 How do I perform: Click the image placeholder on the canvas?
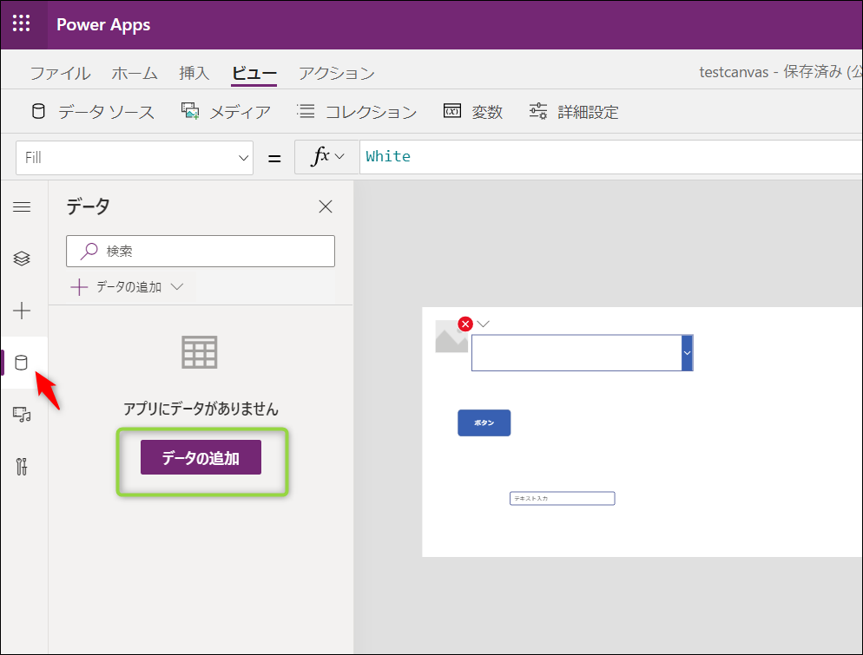tap(451, 337)
